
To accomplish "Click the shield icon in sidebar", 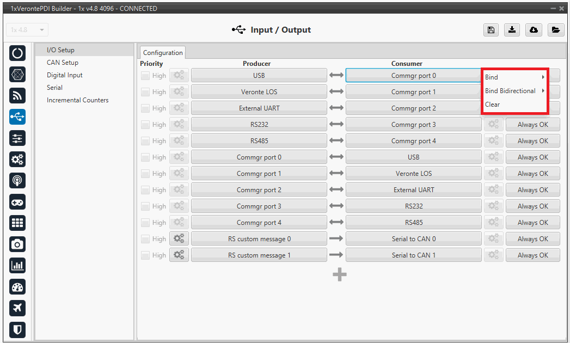I will (17, 329).
